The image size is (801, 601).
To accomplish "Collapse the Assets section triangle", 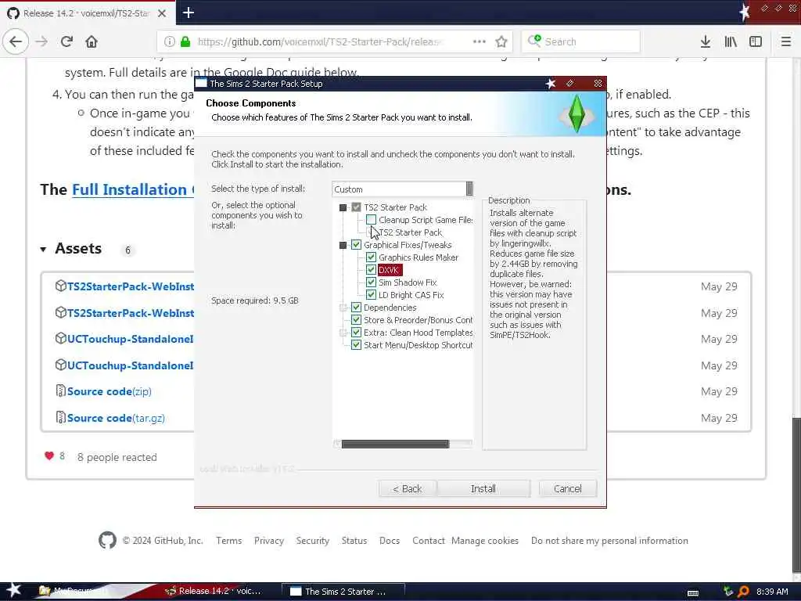I will point(44,250).
